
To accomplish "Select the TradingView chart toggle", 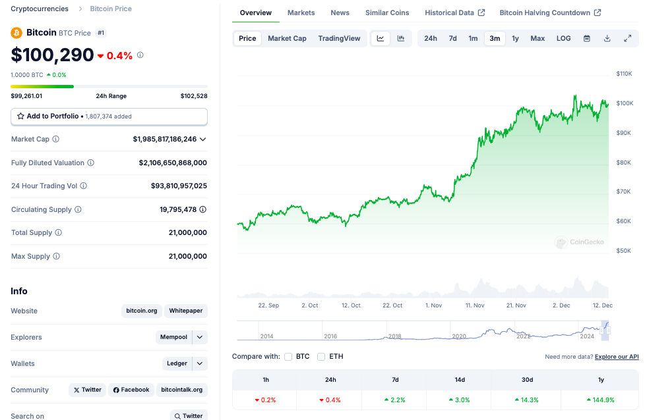I will tap(340, 39).
